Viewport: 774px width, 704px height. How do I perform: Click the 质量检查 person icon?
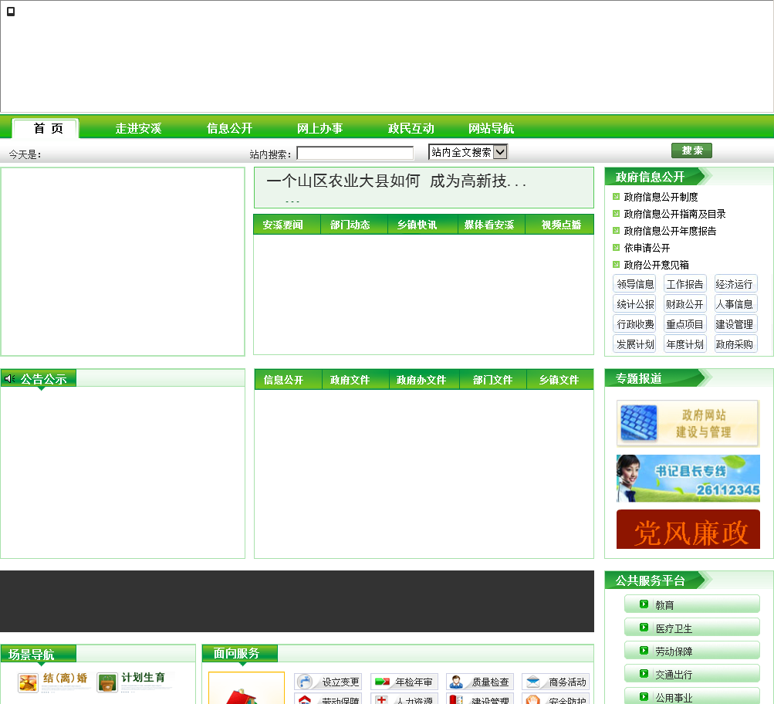click(456, 682)
